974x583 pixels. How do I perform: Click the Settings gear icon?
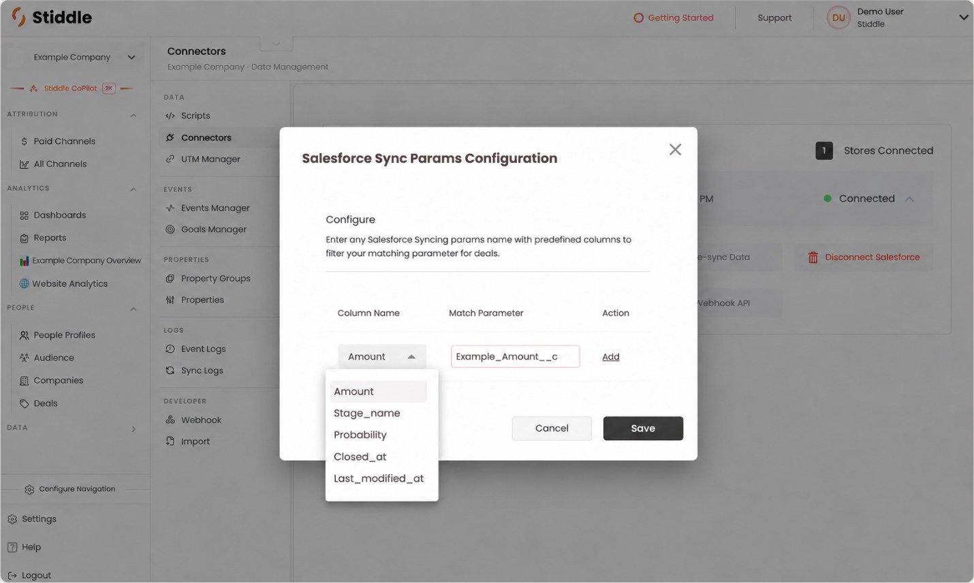(x=12, y=519)
